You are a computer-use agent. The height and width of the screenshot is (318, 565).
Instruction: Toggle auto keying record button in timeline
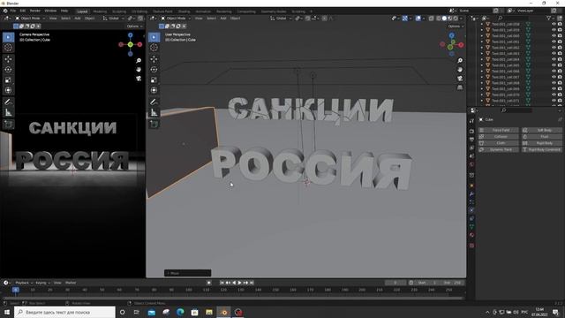click(x=208, y=283)
